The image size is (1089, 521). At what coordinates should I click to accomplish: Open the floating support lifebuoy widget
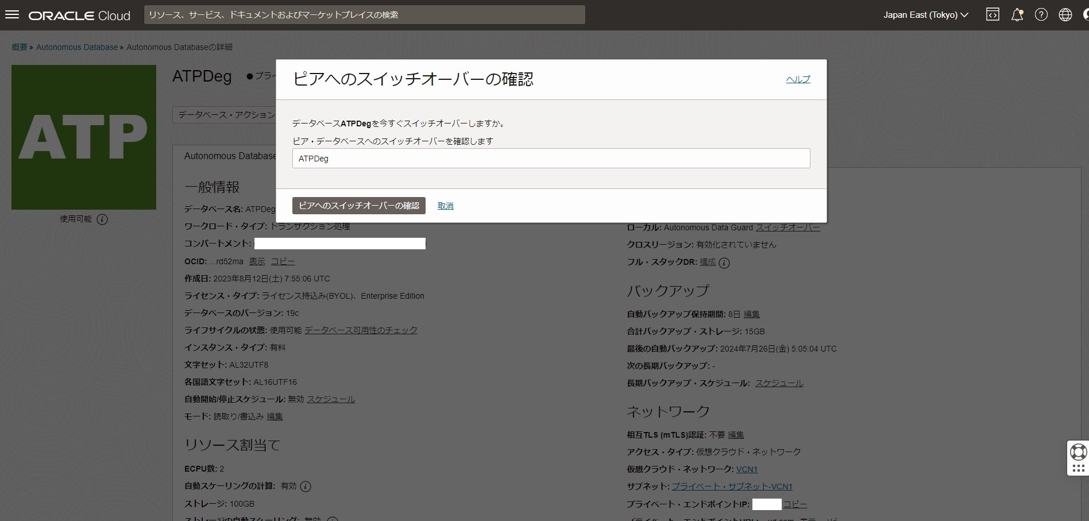pyautogui.click(x=1078, y=452)
